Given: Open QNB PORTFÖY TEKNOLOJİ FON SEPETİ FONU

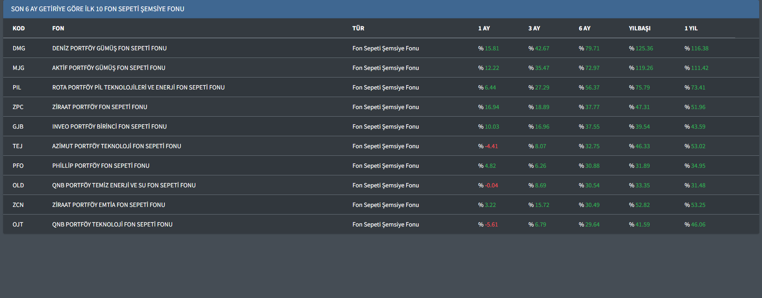Looking at the screenshot, I should coord(112,224).
